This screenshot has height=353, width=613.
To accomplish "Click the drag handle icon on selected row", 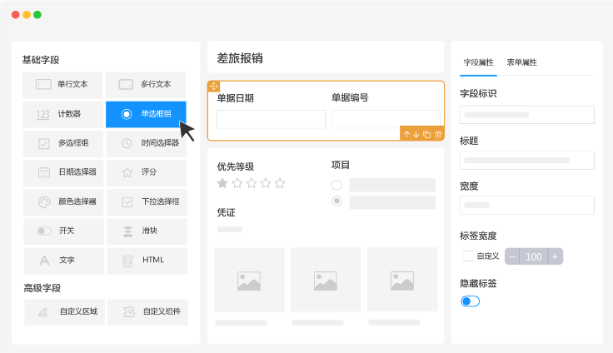I will 213,86.
